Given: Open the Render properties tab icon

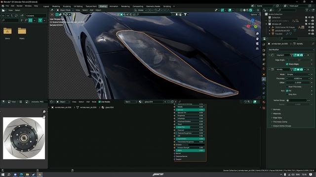Looking at the screenshot, I should (264, 50).
